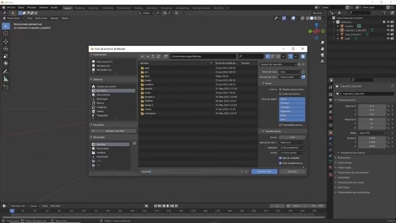Toggle the Cámara object type option
This screenshot has width=396, height=223.
coord(292,103)
